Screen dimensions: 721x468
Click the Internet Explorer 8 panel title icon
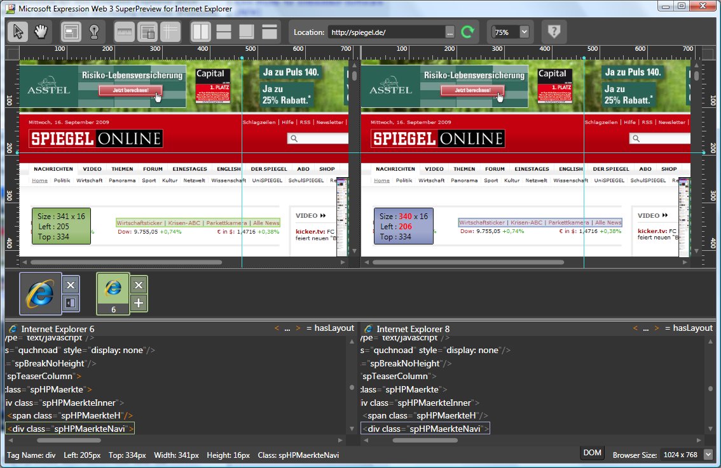368,329
